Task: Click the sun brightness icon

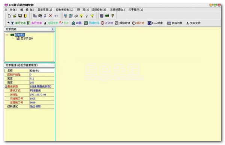Action: coord(92,16)
